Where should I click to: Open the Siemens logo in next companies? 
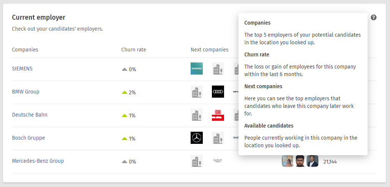coord(197,69)
